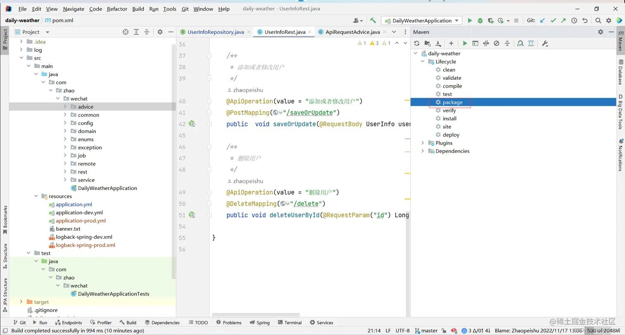Open application-dev.yml in project tree
This screenshot has width=625, height=335.
[x=79, y=213]
